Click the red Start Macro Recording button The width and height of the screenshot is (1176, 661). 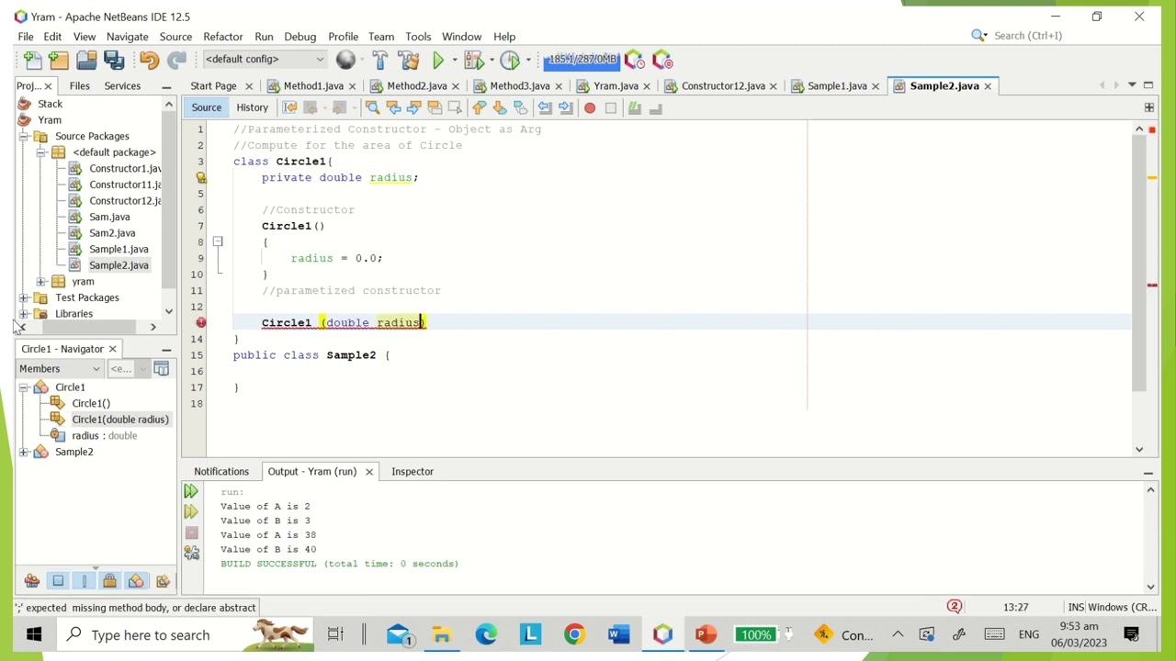coord(590,108)
